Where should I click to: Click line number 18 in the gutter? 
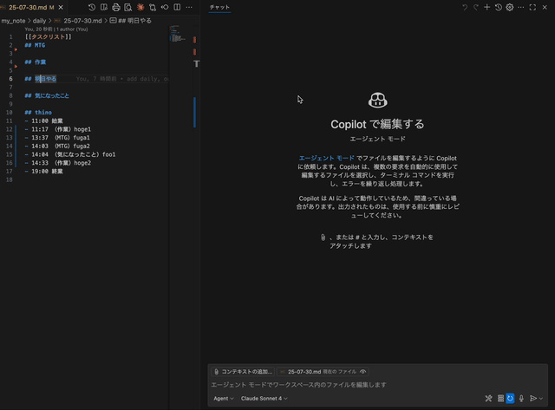click(x=10, y=180)
